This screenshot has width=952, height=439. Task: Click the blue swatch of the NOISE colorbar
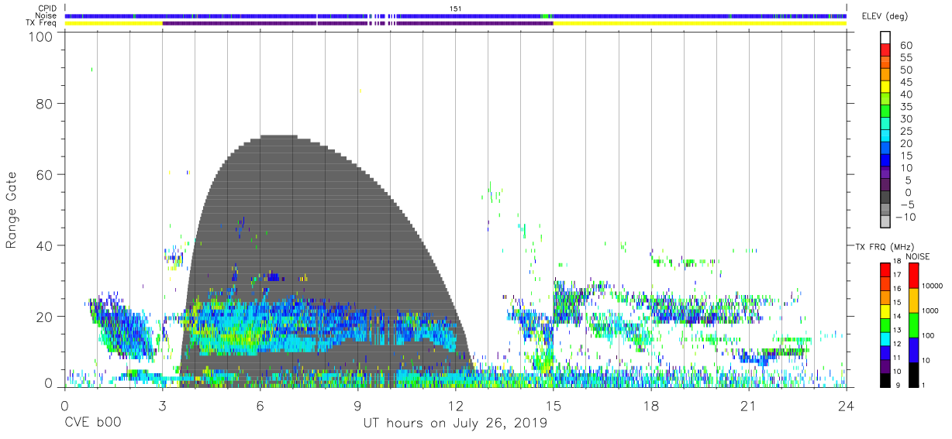coord(913,348)
